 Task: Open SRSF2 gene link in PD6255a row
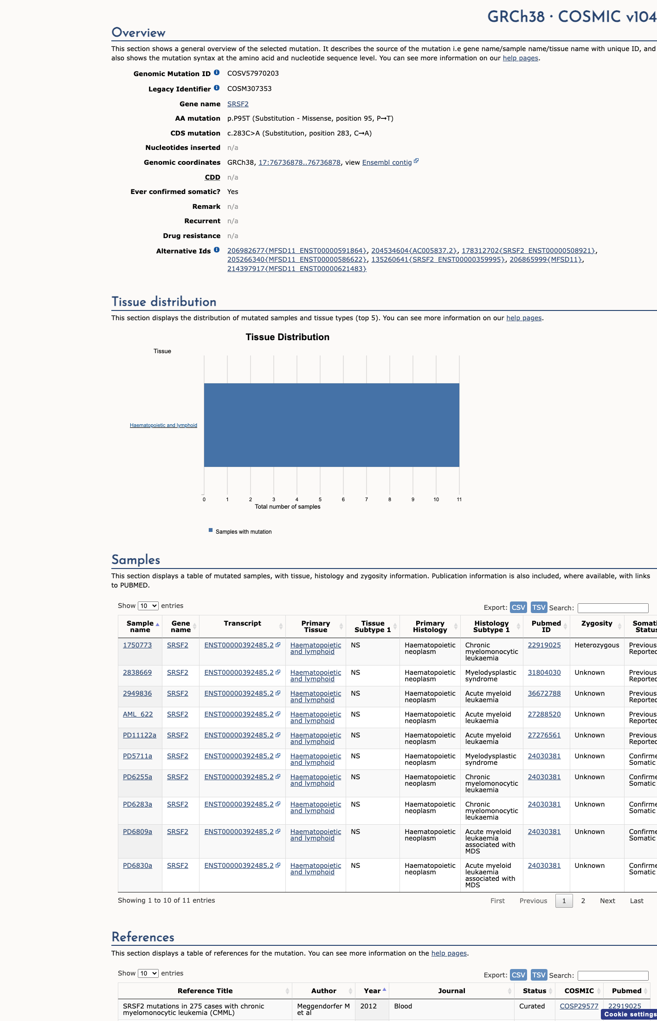[178, 777]
